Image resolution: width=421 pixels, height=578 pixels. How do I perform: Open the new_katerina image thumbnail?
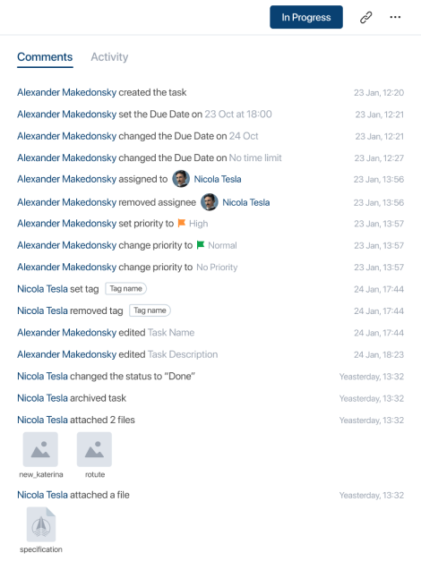(x=40, y=449)
